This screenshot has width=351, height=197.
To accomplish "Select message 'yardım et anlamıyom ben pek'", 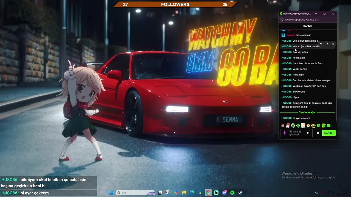I will click(x=309, y=86).
